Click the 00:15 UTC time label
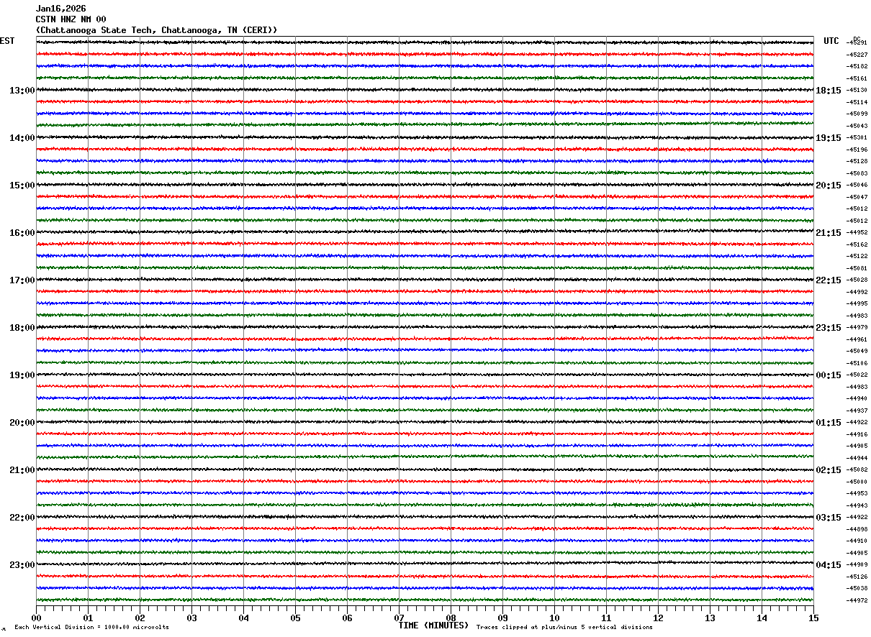 tap(829, 375)
